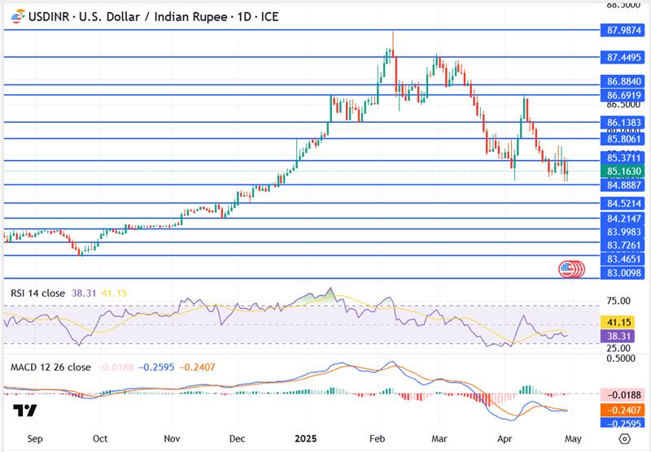Click the current price label 85.1630
Screen dimensions: 651x452
point(624,172)
